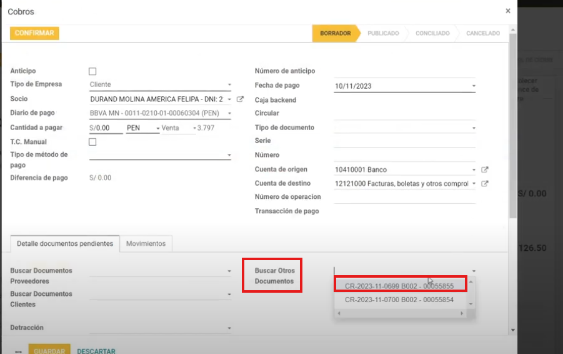Click the dropdown list scroll-left arrow

tap(339, 313)
